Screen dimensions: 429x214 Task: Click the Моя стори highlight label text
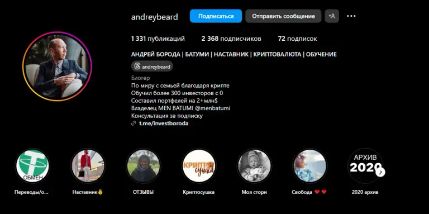254,192
